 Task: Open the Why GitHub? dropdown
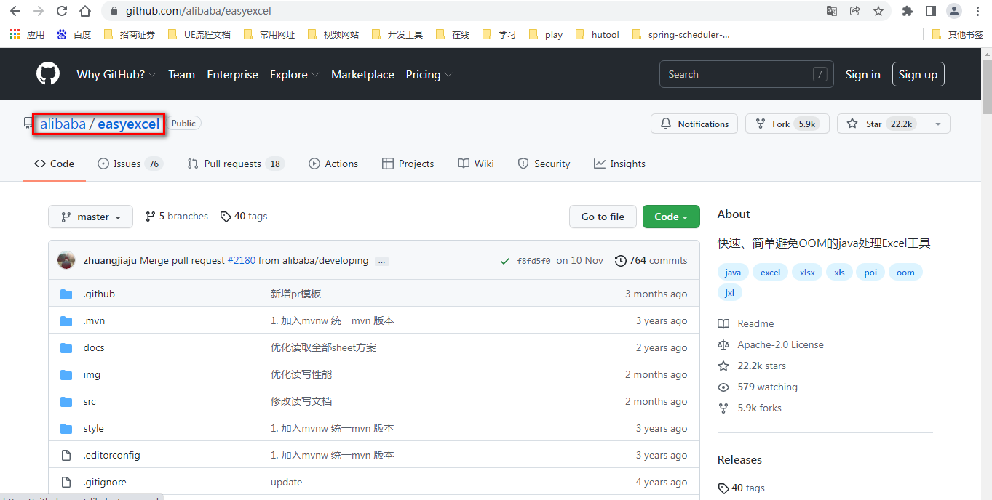[x=116, y=74]
